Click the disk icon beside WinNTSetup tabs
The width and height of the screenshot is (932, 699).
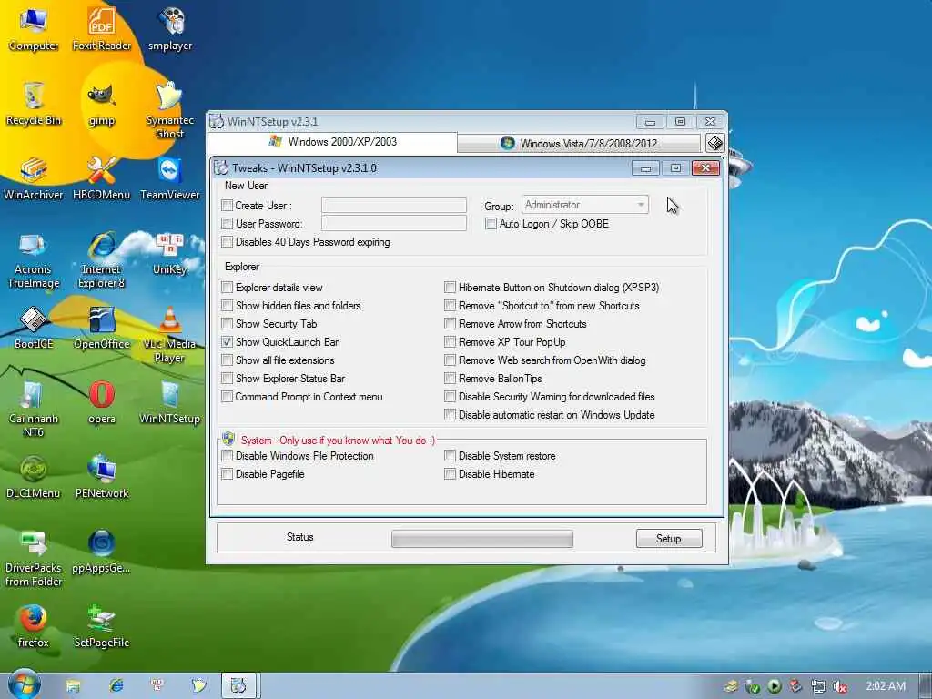[714, 143]
